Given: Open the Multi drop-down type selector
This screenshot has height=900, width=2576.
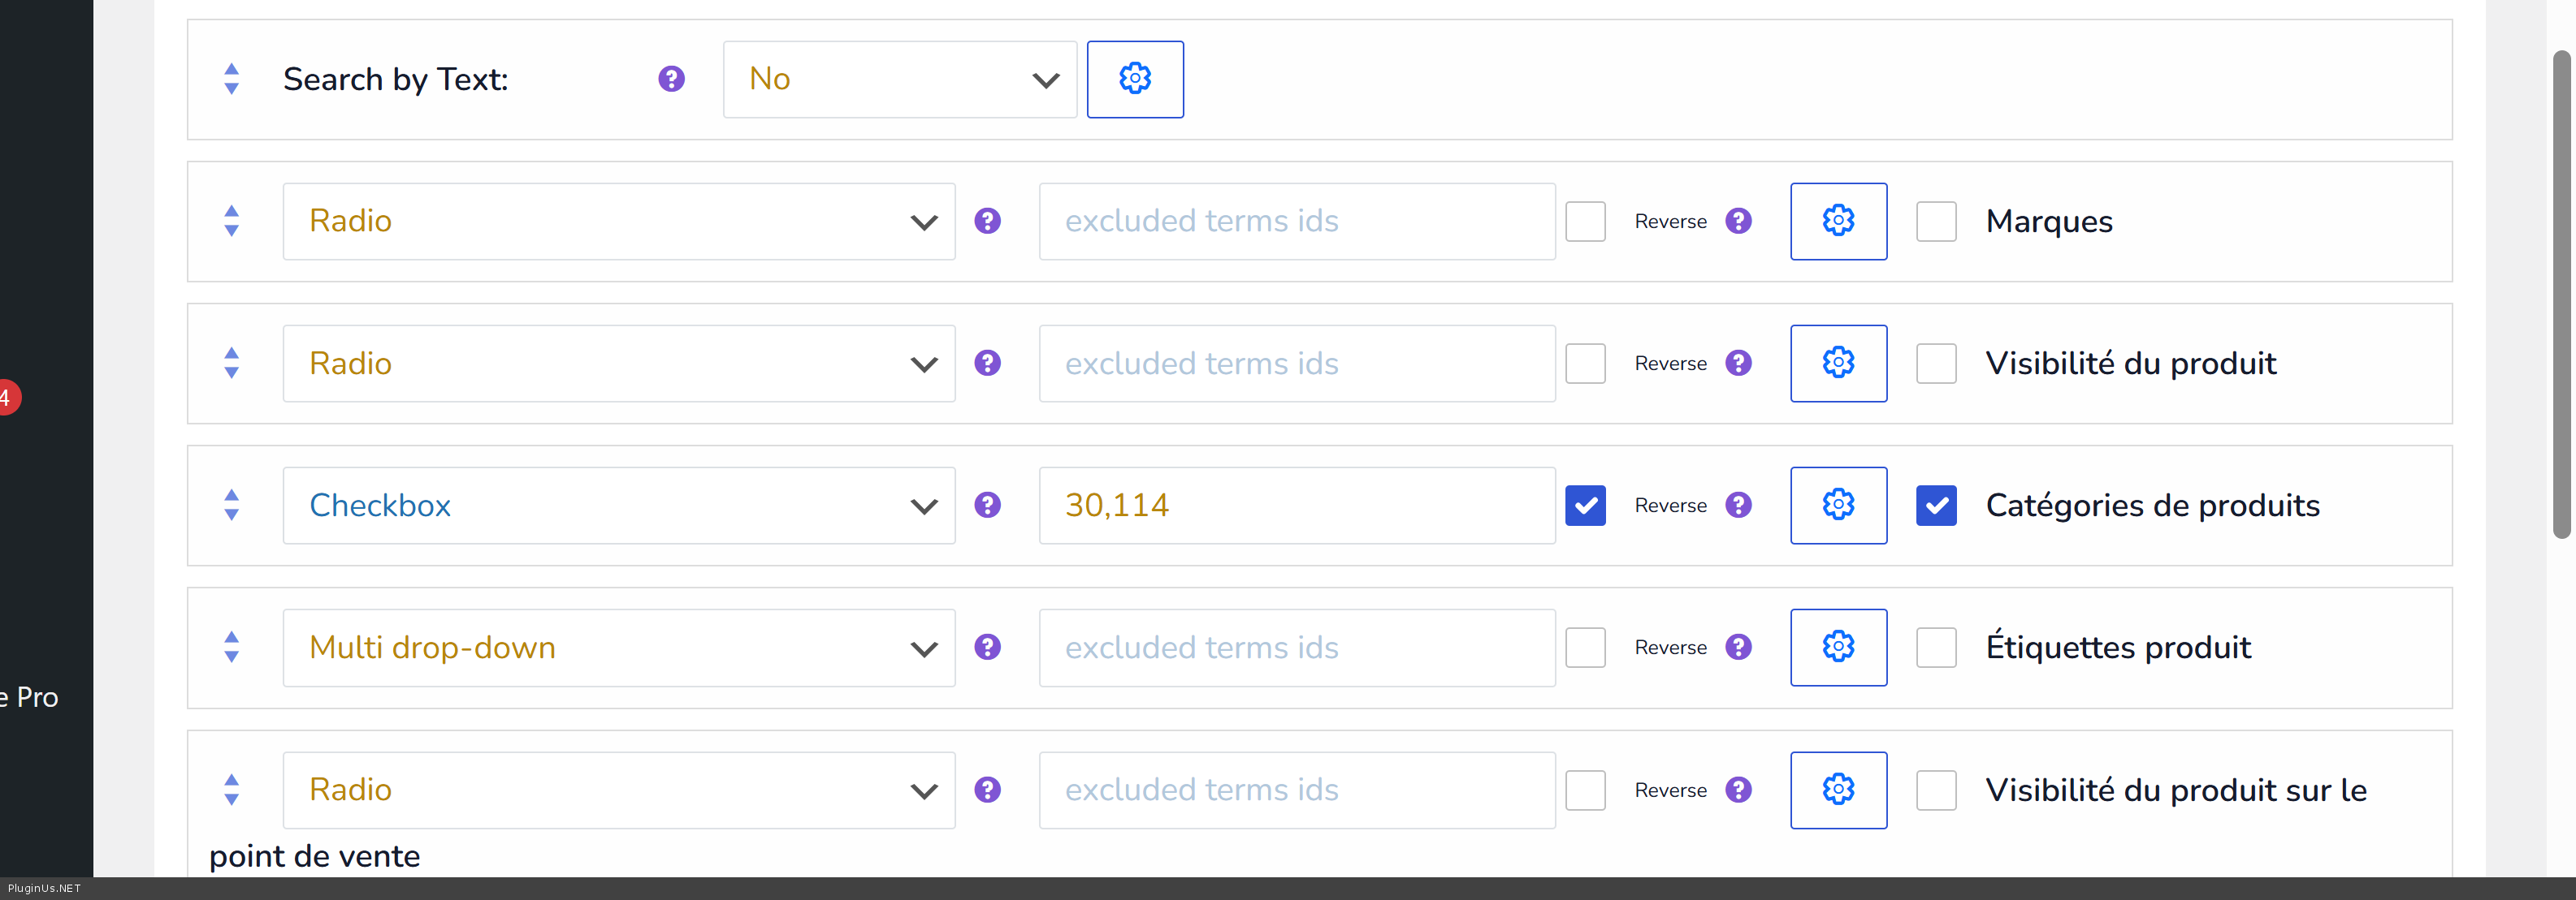Looking at the screenshot, I should [618, 648].
